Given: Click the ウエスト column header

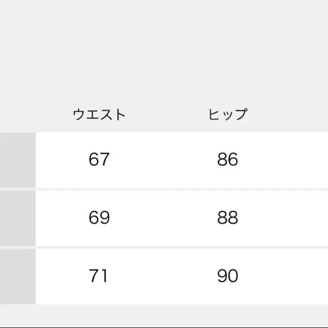Looking at the screenshot, I should click(x=100, y=115).
